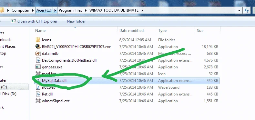This screenshot has height=120, width=255.
Task: Click the 183 KB size value
Action: 213,87
